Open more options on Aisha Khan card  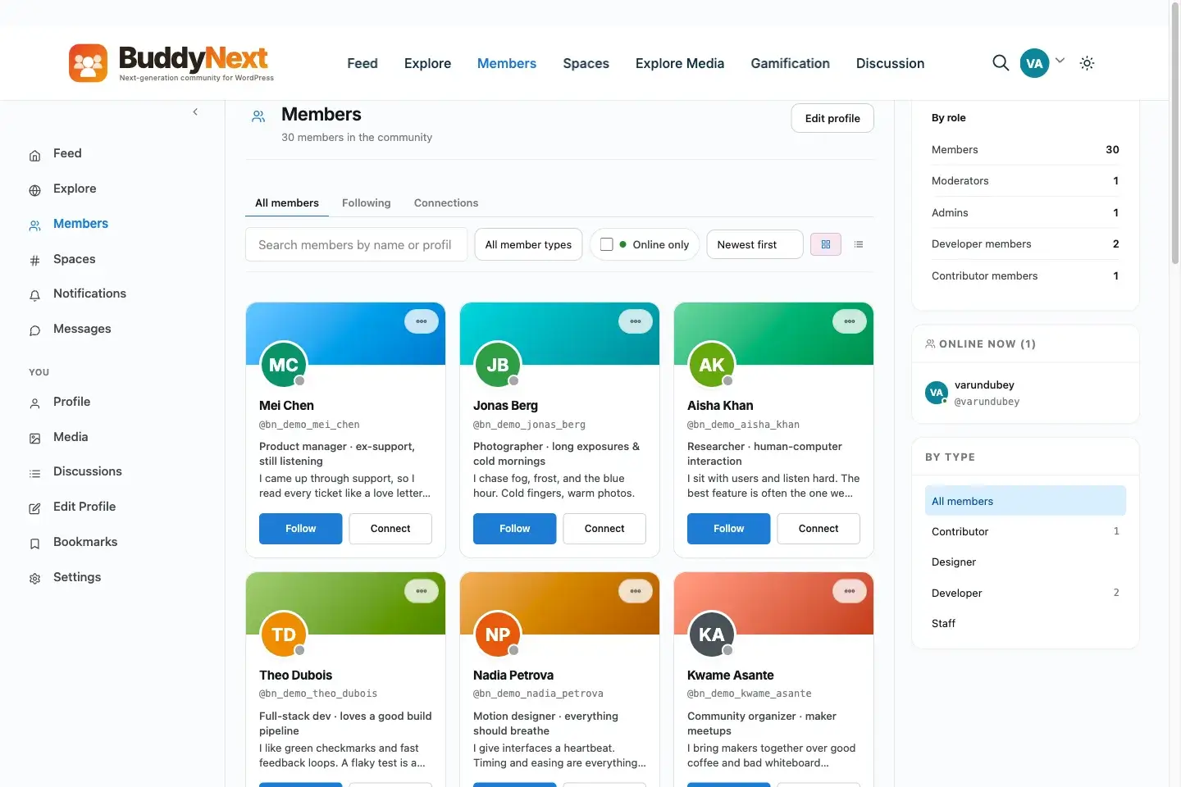click(x=850, y=321)
